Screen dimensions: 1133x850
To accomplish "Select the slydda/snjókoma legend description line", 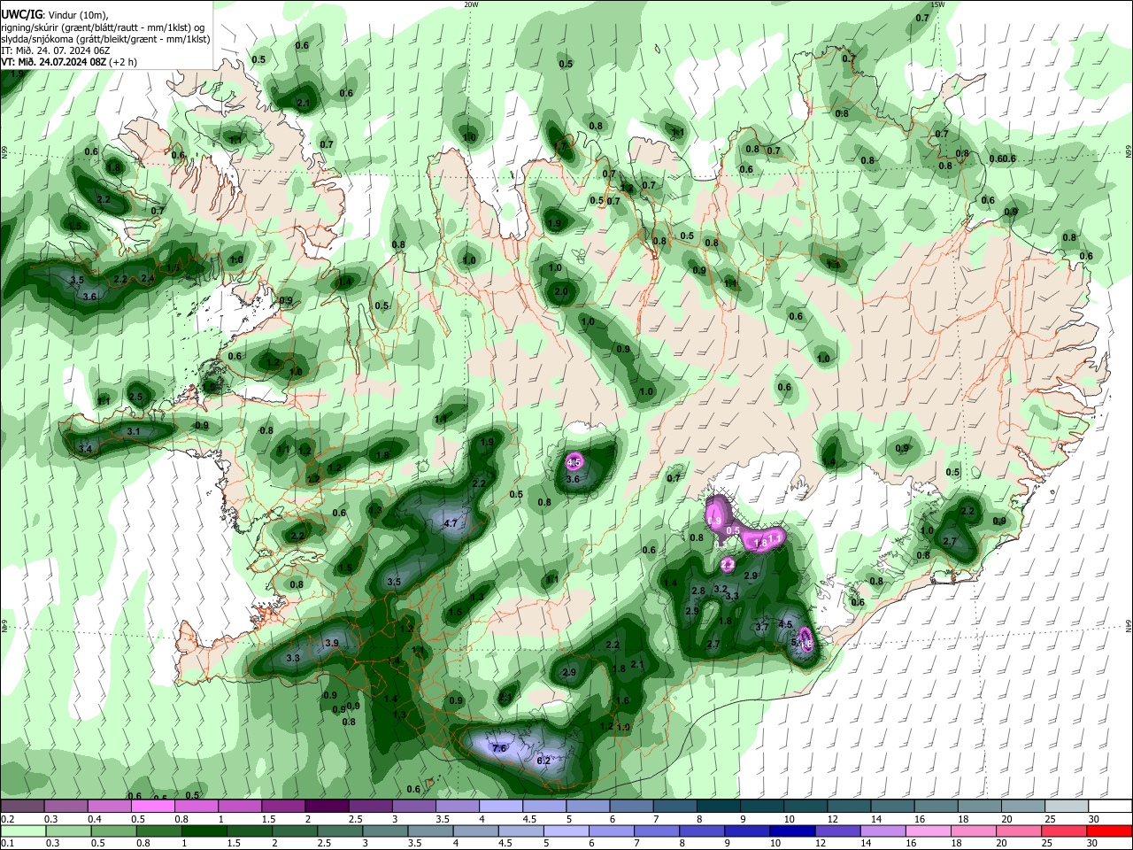I will (x=105, y=39).
